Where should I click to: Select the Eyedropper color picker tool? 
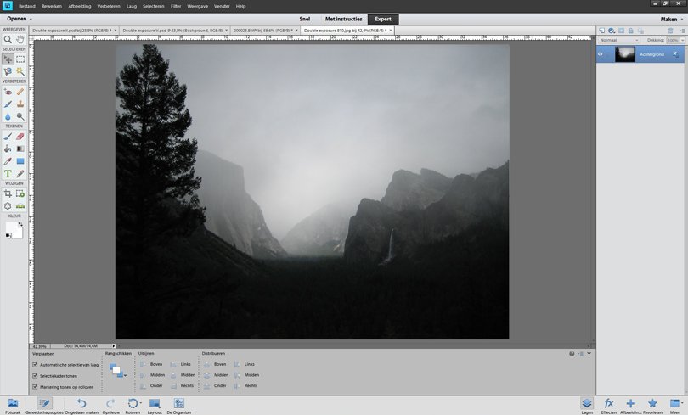8,161
